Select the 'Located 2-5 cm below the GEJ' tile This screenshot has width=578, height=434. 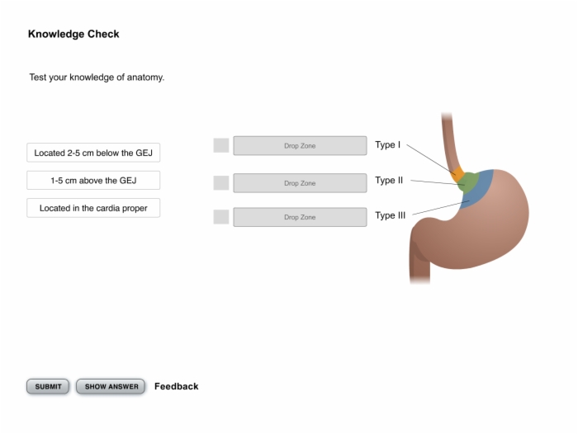click(x=93, y=153)
